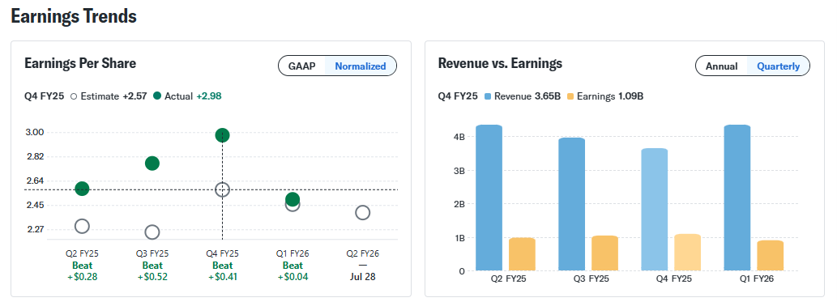Image resolution: width=837 pixels, height=302 pixels.
Task: Click the Jul 28 earnings date
Action: click(x=362, y=277)
